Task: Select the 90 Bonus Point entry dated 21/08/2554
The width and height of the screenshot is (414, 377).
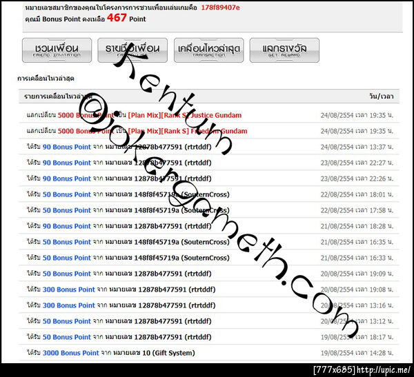Action: 209,226
